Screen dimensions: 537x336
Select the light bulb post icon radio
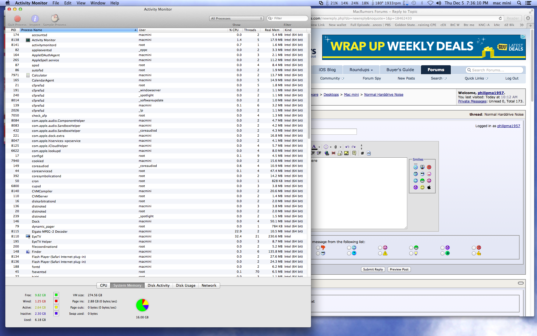(411, 253)
